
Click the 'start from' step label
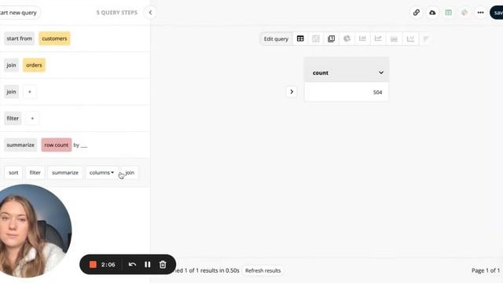19,39
